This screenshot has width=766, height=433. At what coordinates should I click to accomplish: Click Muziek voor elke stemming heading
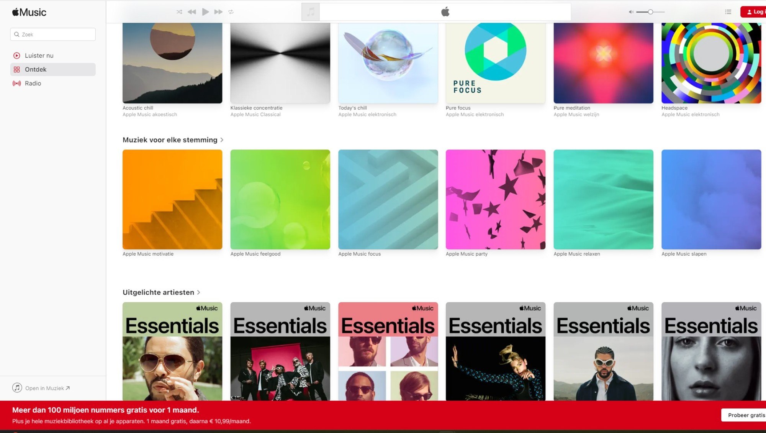click(170, 140)
